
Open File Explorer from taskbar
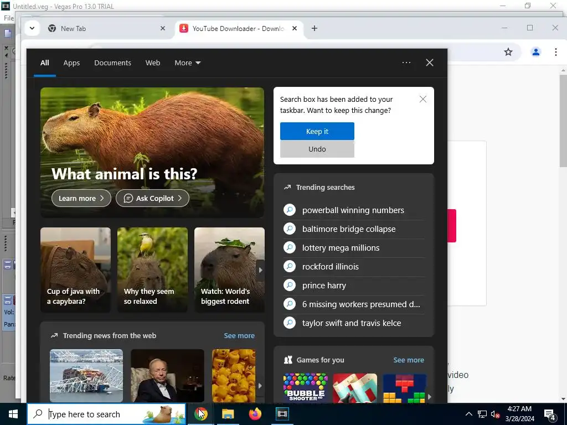228,414
